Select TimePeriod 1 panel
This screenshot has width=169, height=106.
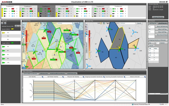tap(28, 11)
